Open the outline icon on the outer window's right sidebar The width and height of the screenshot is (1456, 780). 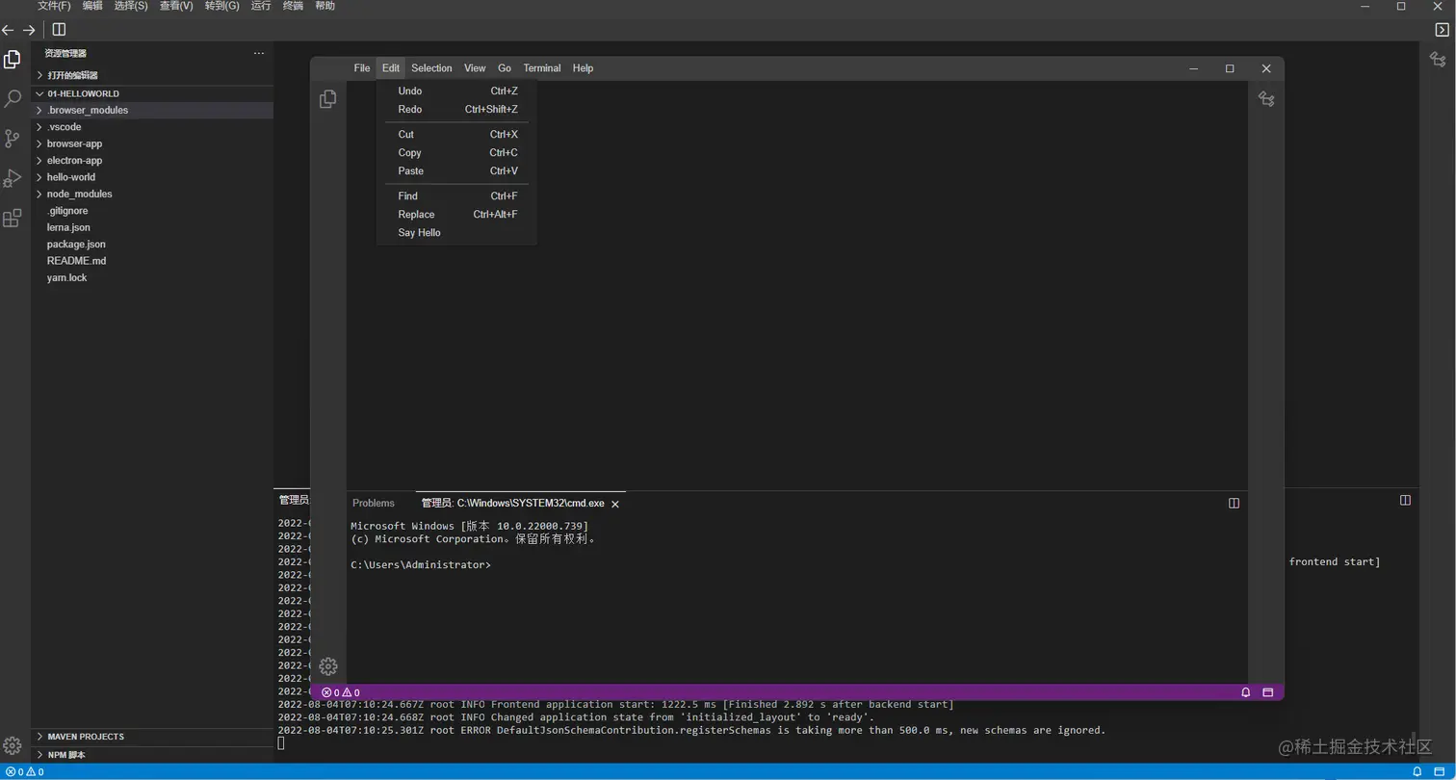[1438, 60]
